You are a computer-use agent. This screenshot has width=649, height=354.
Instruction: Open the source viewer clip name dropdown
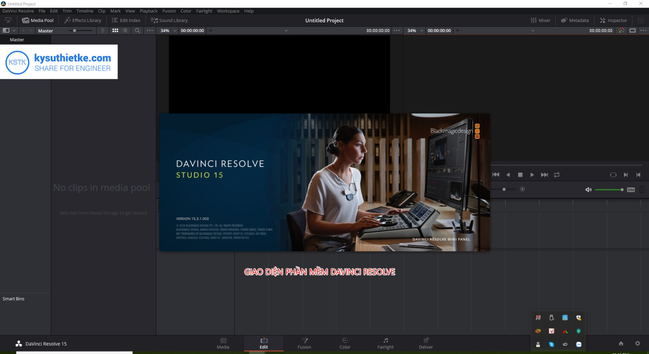(x=286, y=30)
